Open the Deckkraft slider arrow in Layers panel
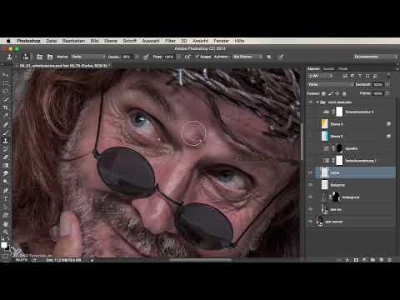Screen dimensions: 400x300 387,84
